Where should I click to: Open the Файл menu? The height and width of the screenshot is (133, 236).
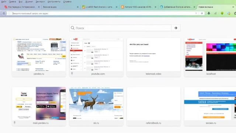4,1
